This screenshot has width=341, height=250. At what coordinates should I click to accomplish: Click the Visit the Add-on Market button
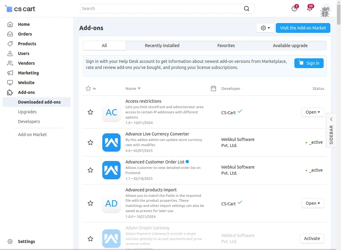coord(303,28)
